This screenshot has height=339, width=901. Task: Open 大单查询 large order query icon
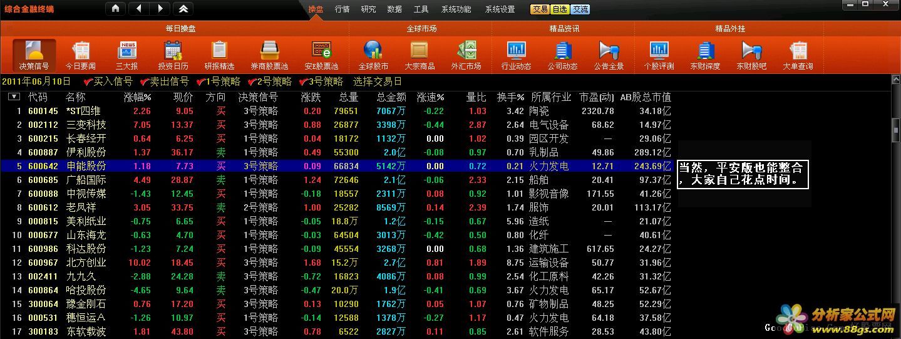[798, 55]
